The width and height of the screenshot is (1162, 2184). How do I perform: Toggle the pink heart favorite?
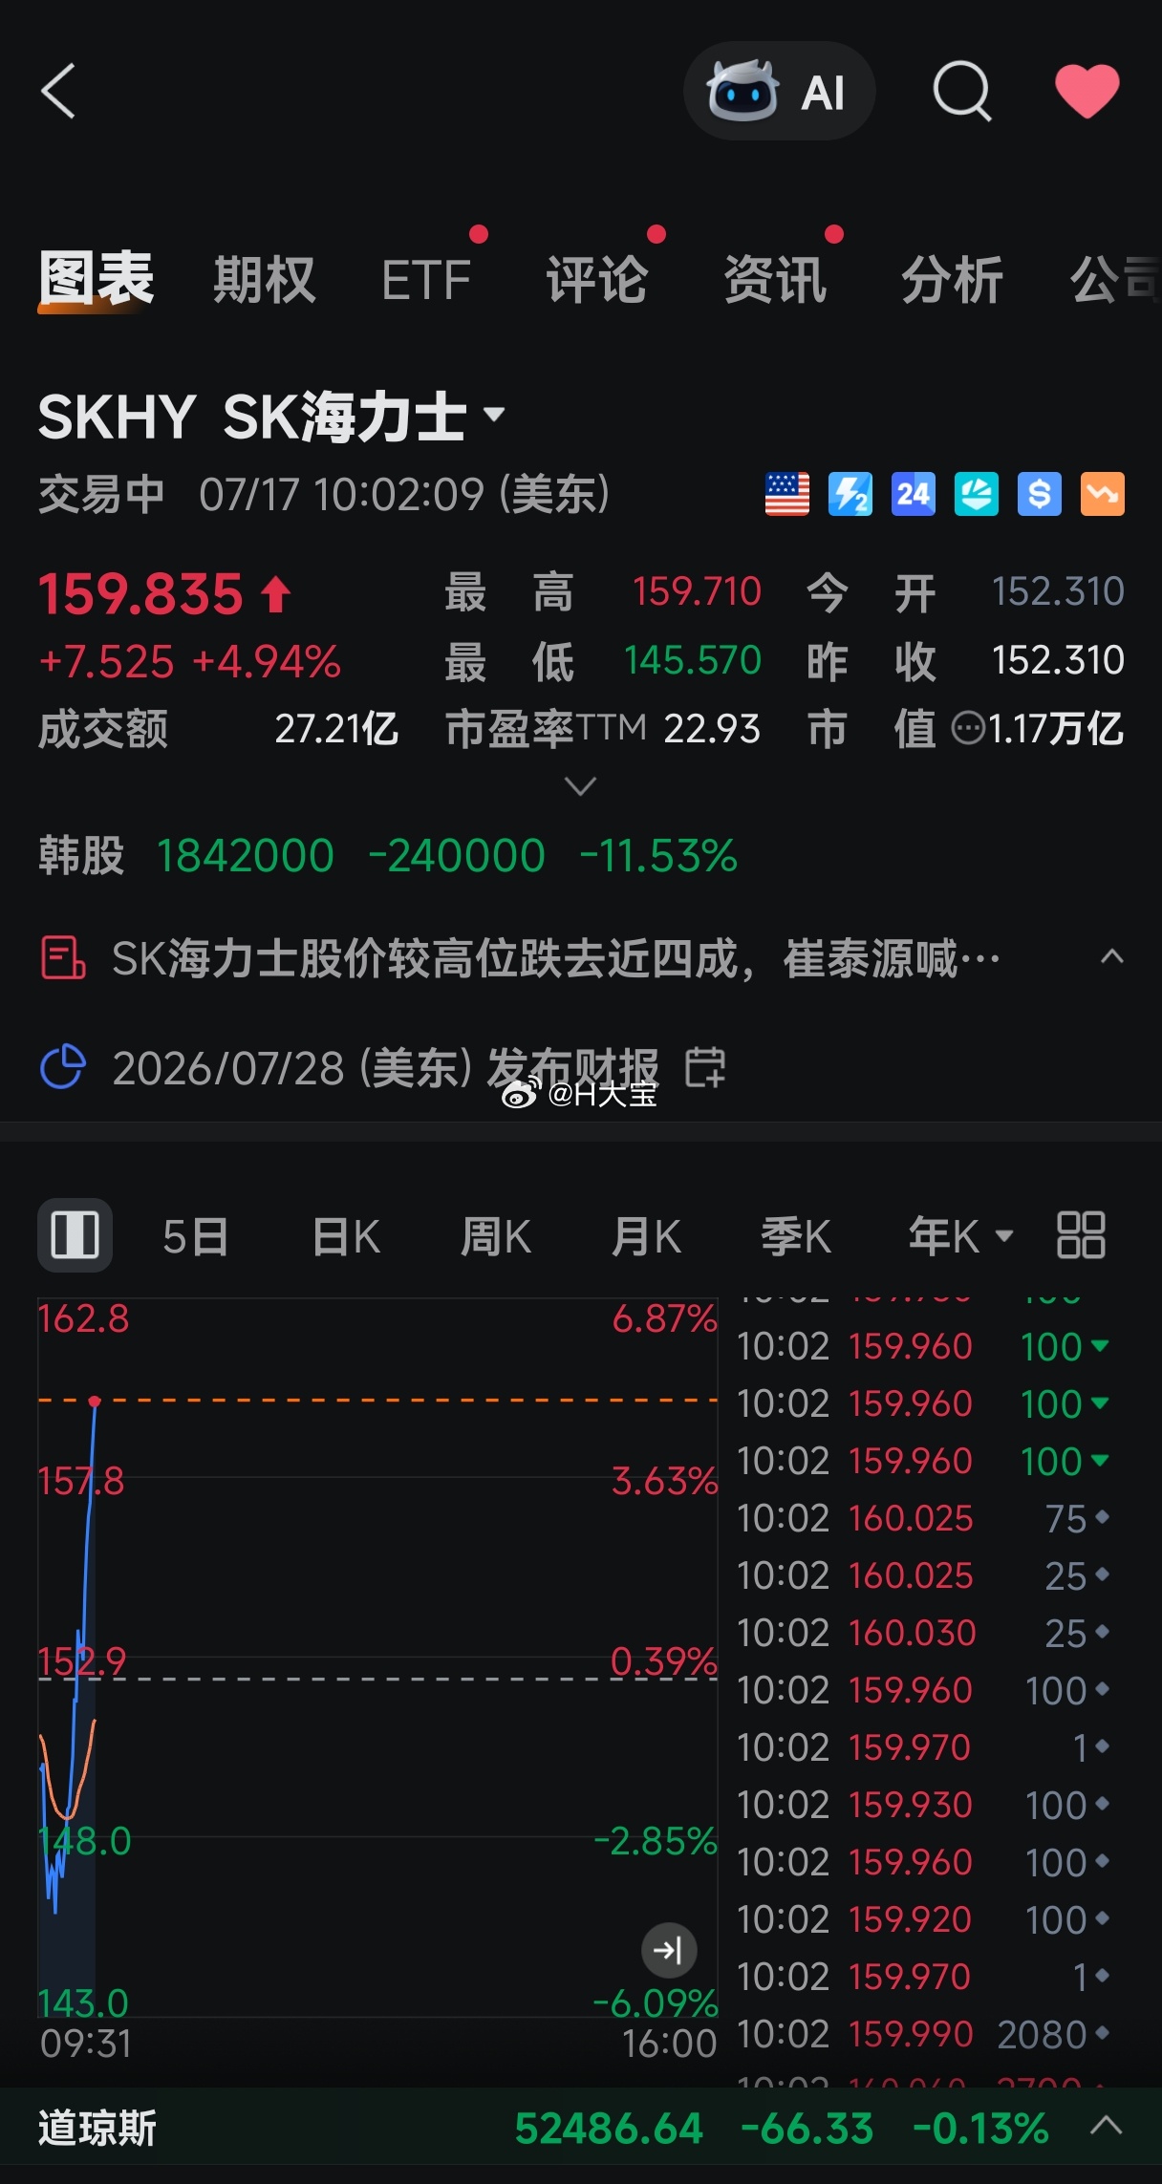tap(1087, 92)
